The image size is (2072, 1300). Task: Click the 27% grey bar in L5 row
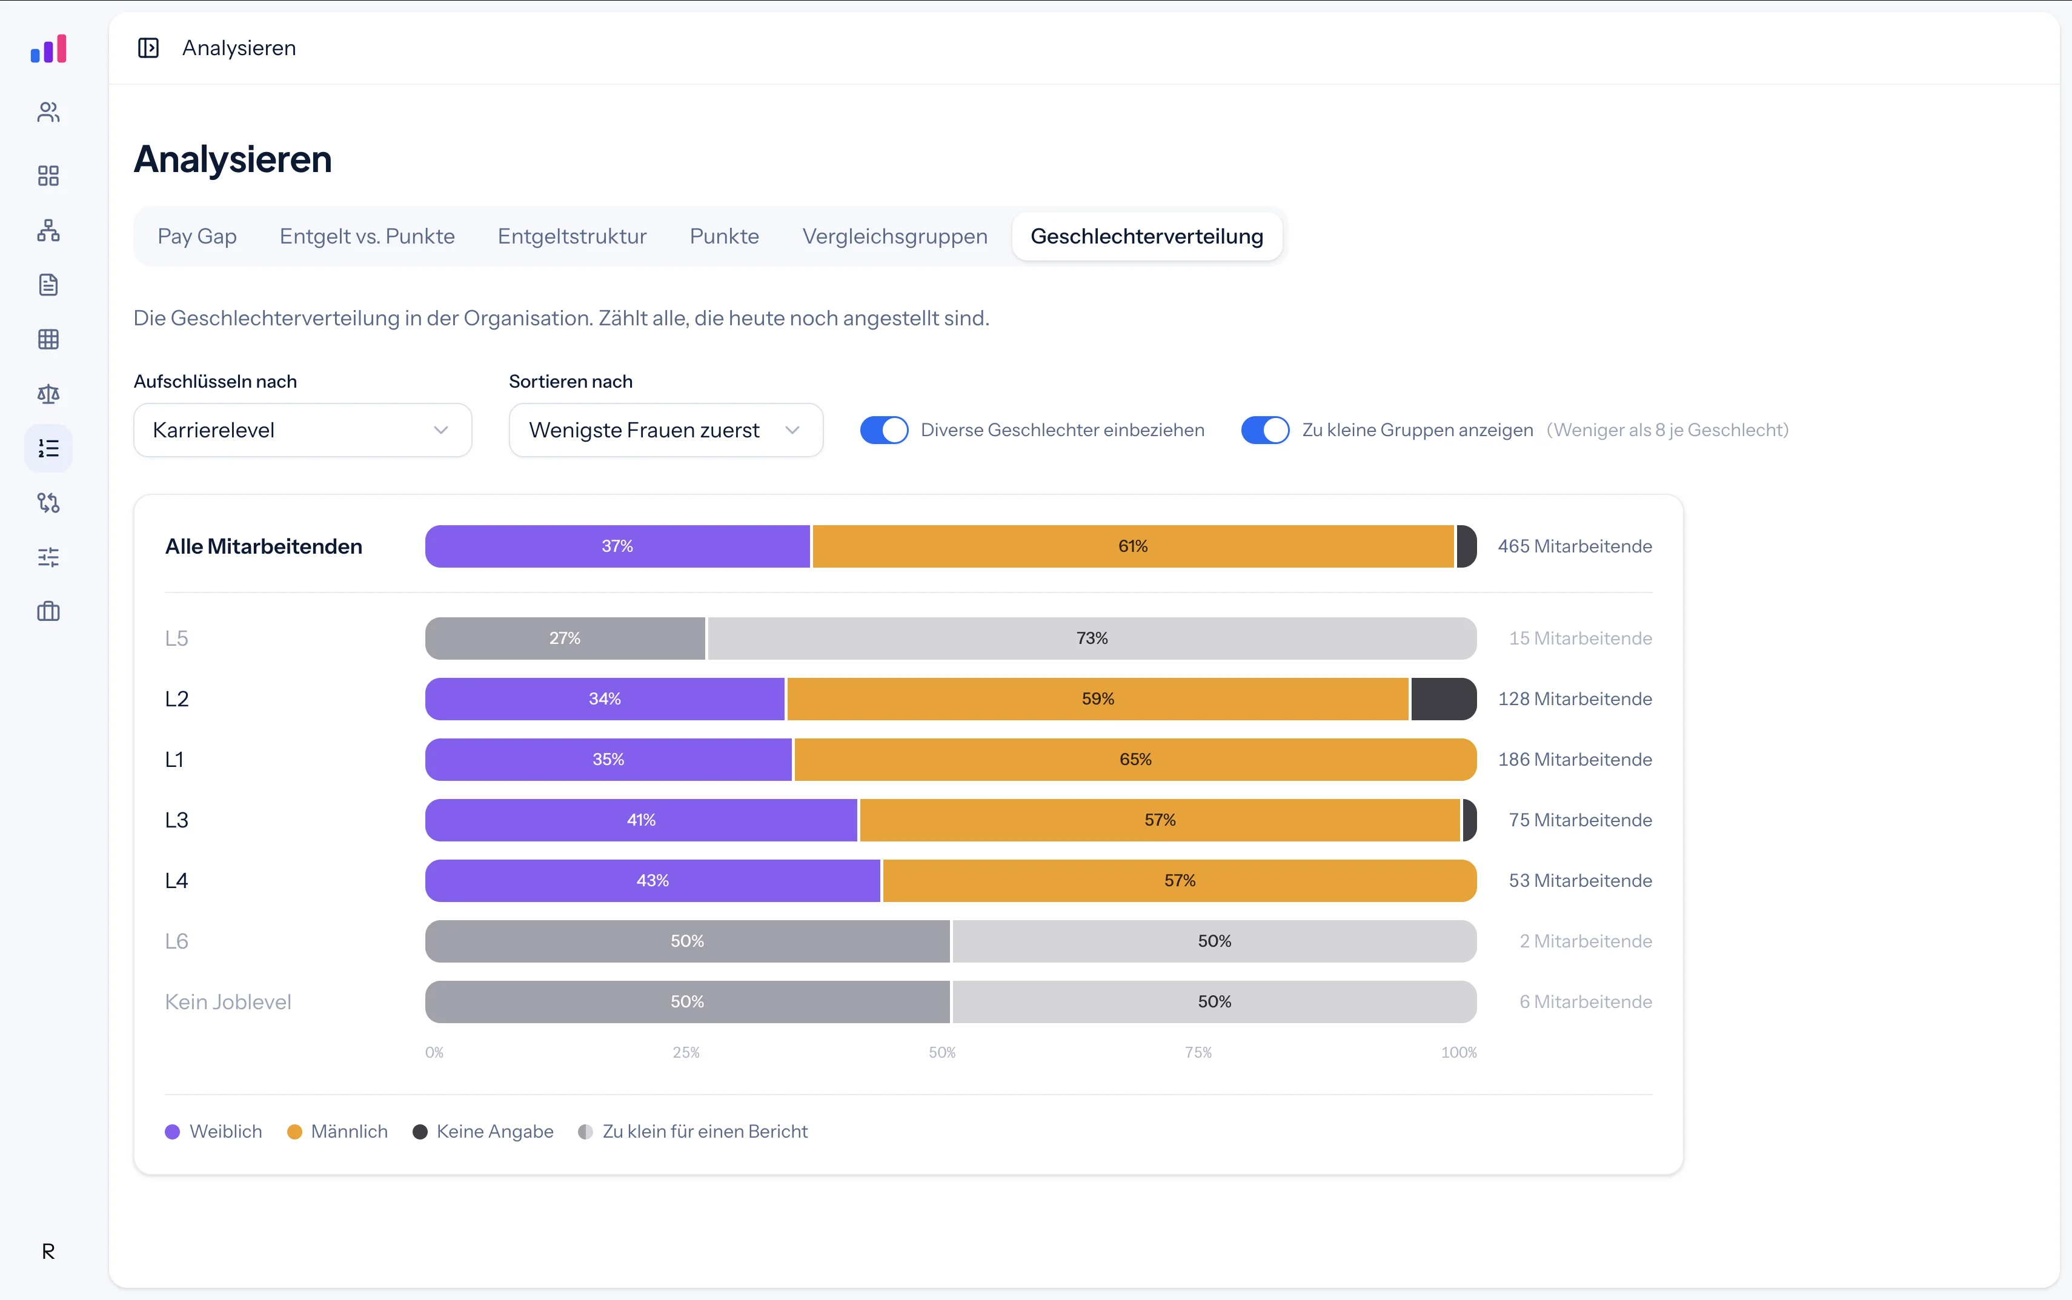[565, 638]
